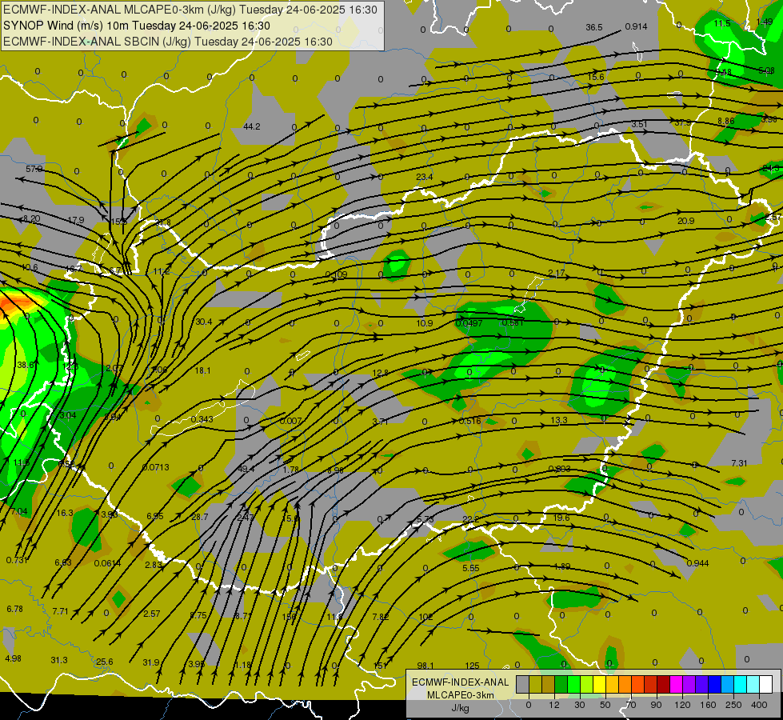Click the '44.2' value on the map
The image size is (783, 720).
pyautogui.click(x=252, y=126)
